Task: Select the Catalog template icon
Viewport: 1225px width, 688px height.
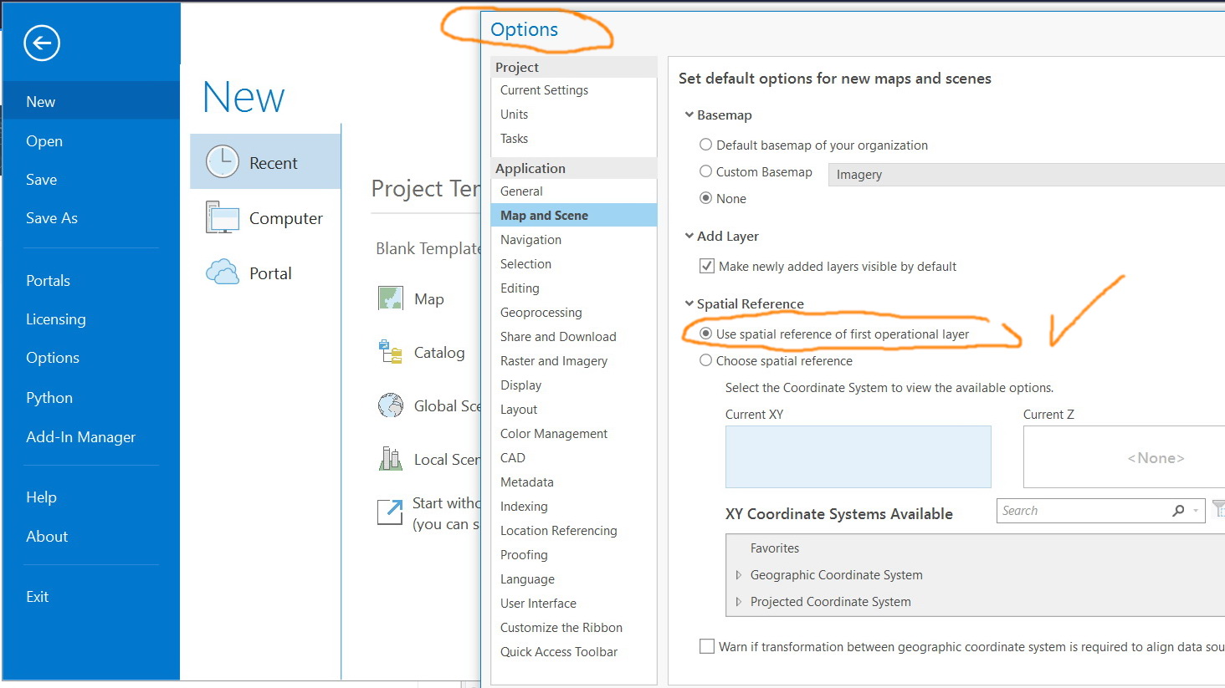Action: (x=391, y=352)
